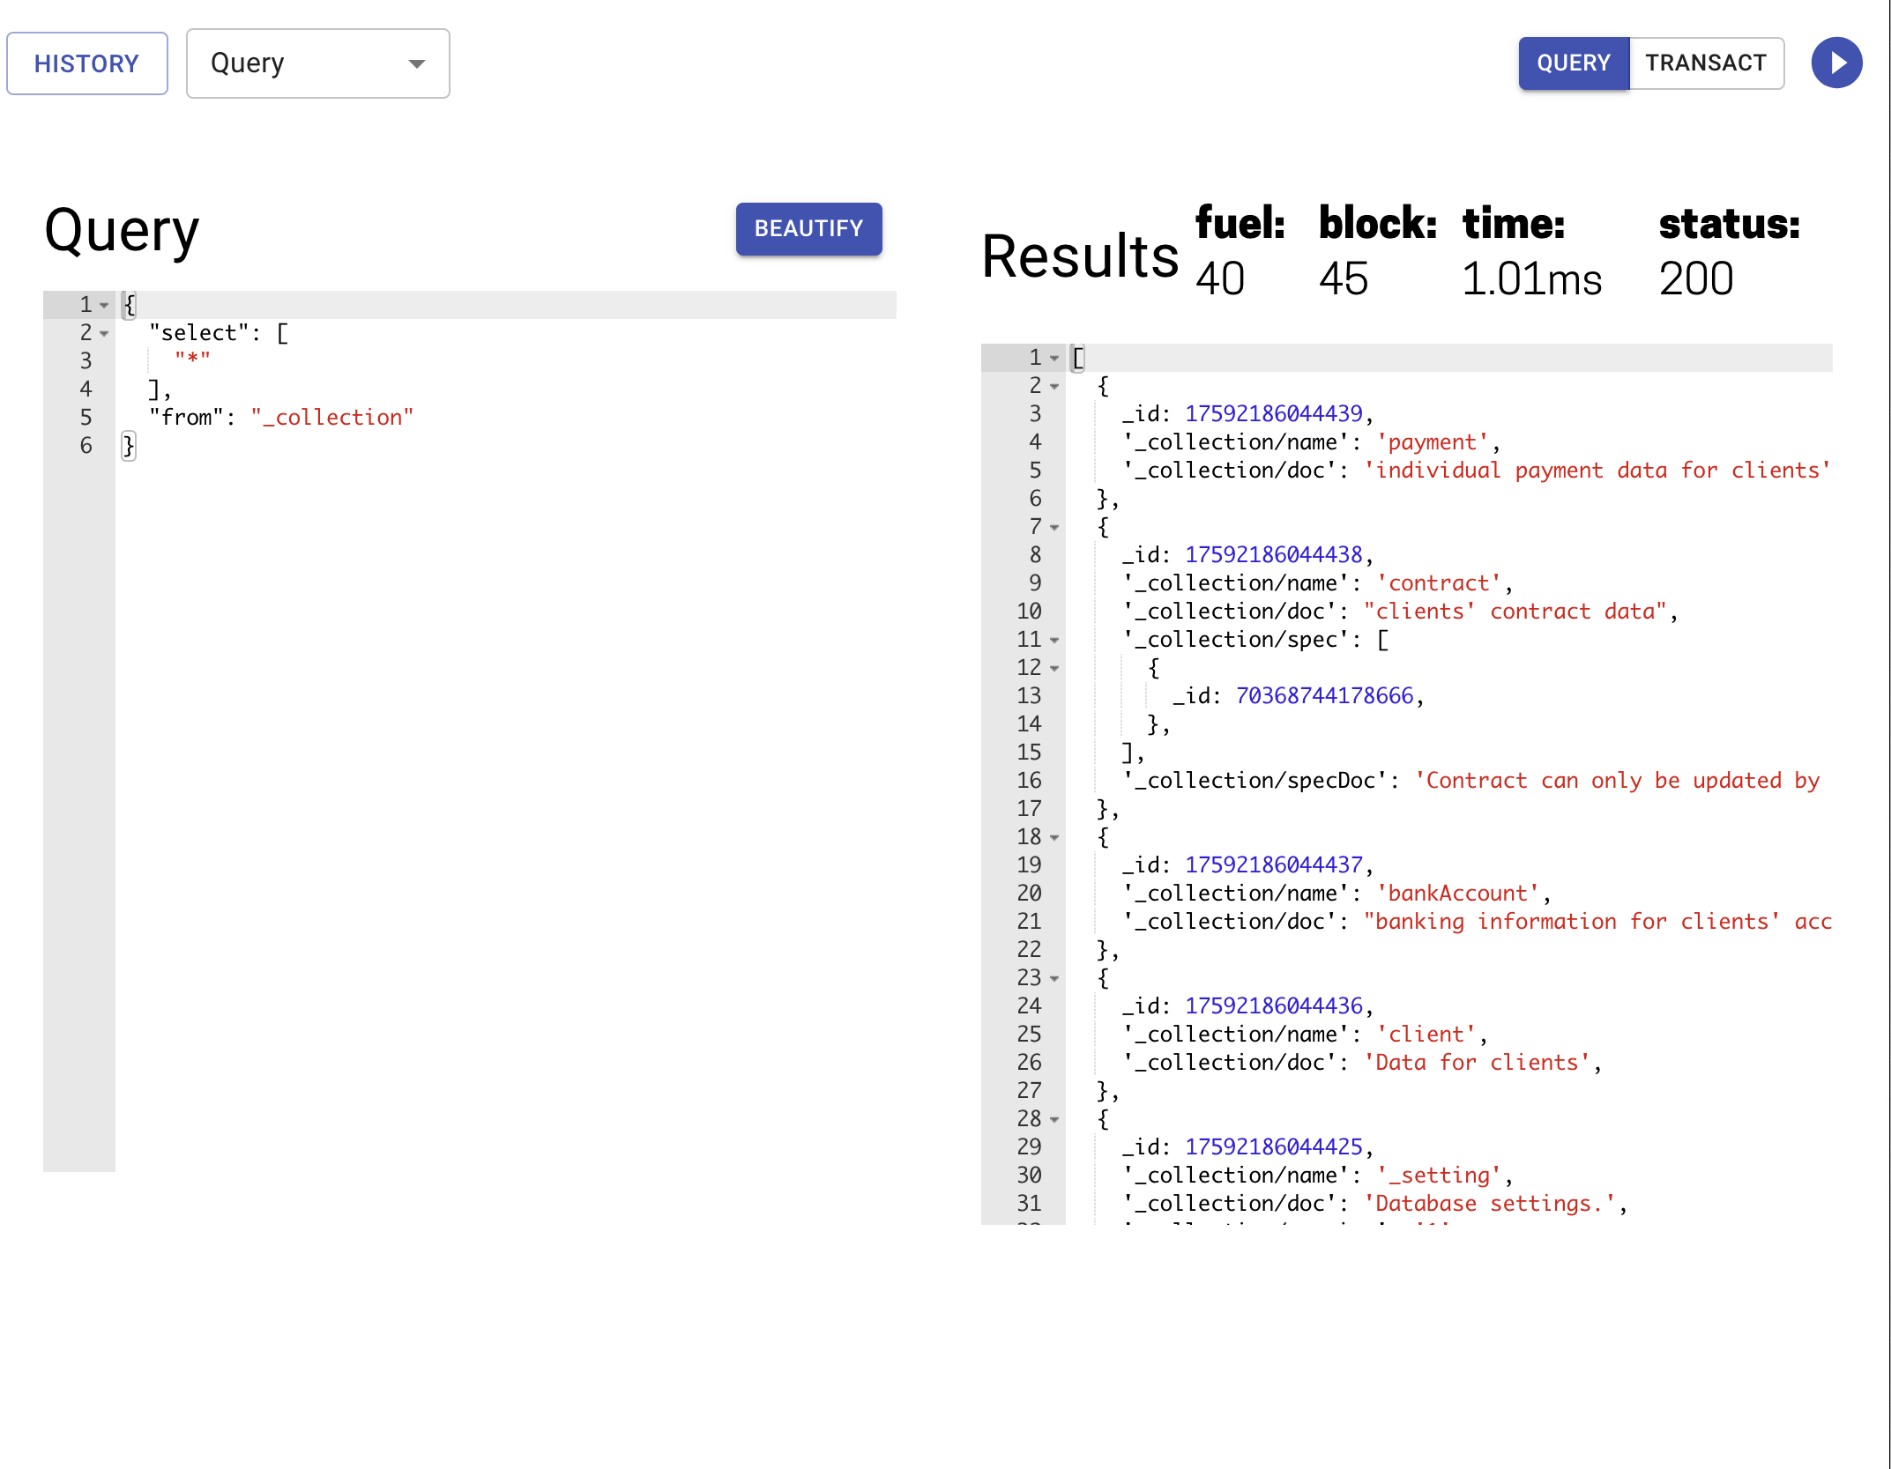Run query with the play button

point(1836,63)
